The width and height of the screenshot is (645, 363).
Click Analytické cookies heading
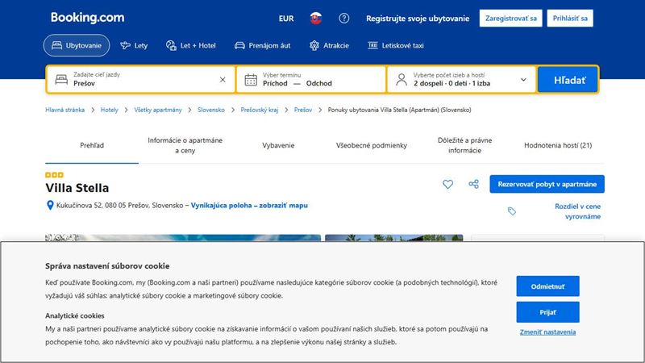coord(75,315)
